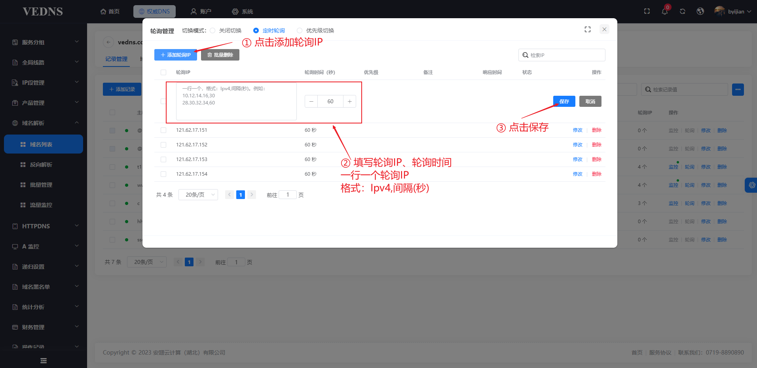
Task: Click the fullscreen icon in top header
Action: [x=647, y=11]
